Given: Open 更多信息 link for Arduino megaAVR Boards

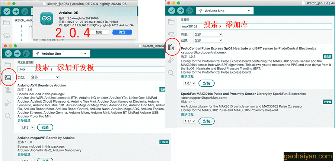Looking at the screenshot, I should click(24, 154).
